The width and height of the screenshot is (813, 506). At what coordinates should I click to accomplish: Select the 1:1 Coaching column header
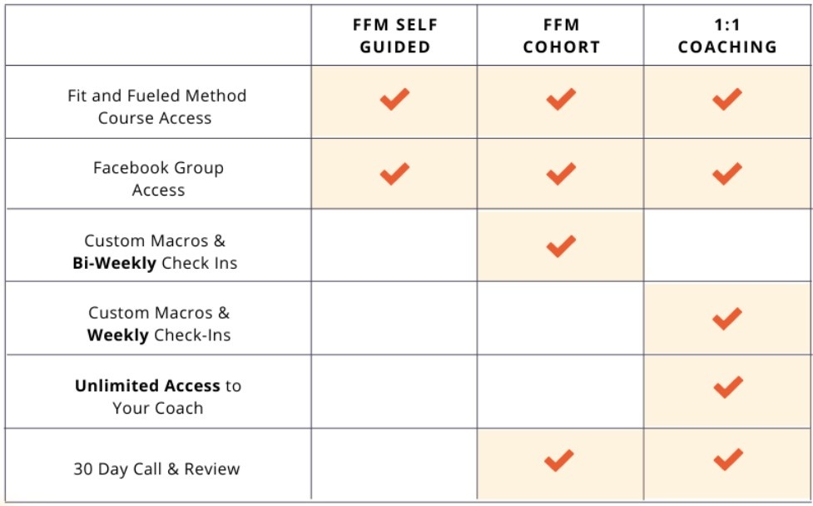click(x=727, y=36)
